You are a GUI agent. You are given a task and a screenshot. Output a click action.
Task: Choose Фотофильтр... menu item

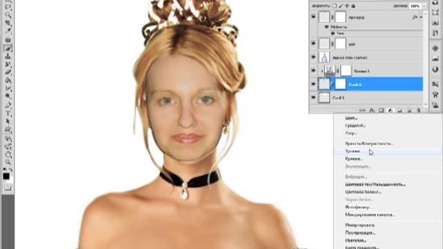click(x=359, y=207)
